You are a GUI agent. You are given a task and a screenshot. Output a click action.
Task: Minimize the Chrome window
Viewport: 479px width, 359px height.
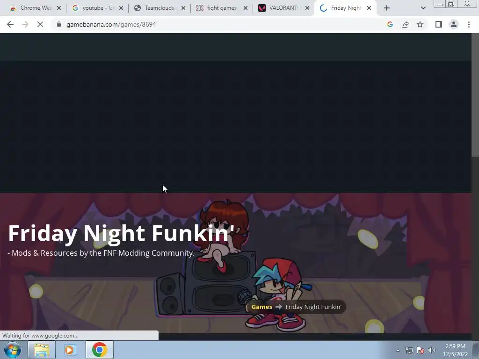pos(440,4)
